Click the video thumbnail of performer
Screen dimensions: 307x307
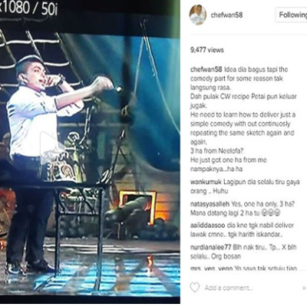click(x=90, y=152)
